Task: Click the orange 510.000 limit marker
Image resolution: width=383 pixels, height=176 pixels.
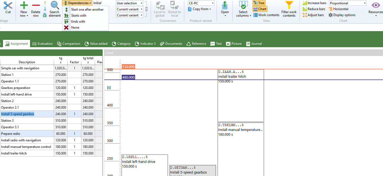Action: point(128,67)
